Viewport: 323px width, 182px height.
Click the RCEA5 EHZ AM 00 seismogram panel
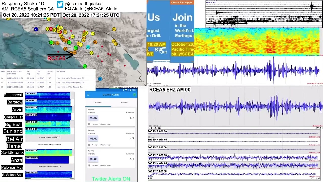click(x=235, y=107)
